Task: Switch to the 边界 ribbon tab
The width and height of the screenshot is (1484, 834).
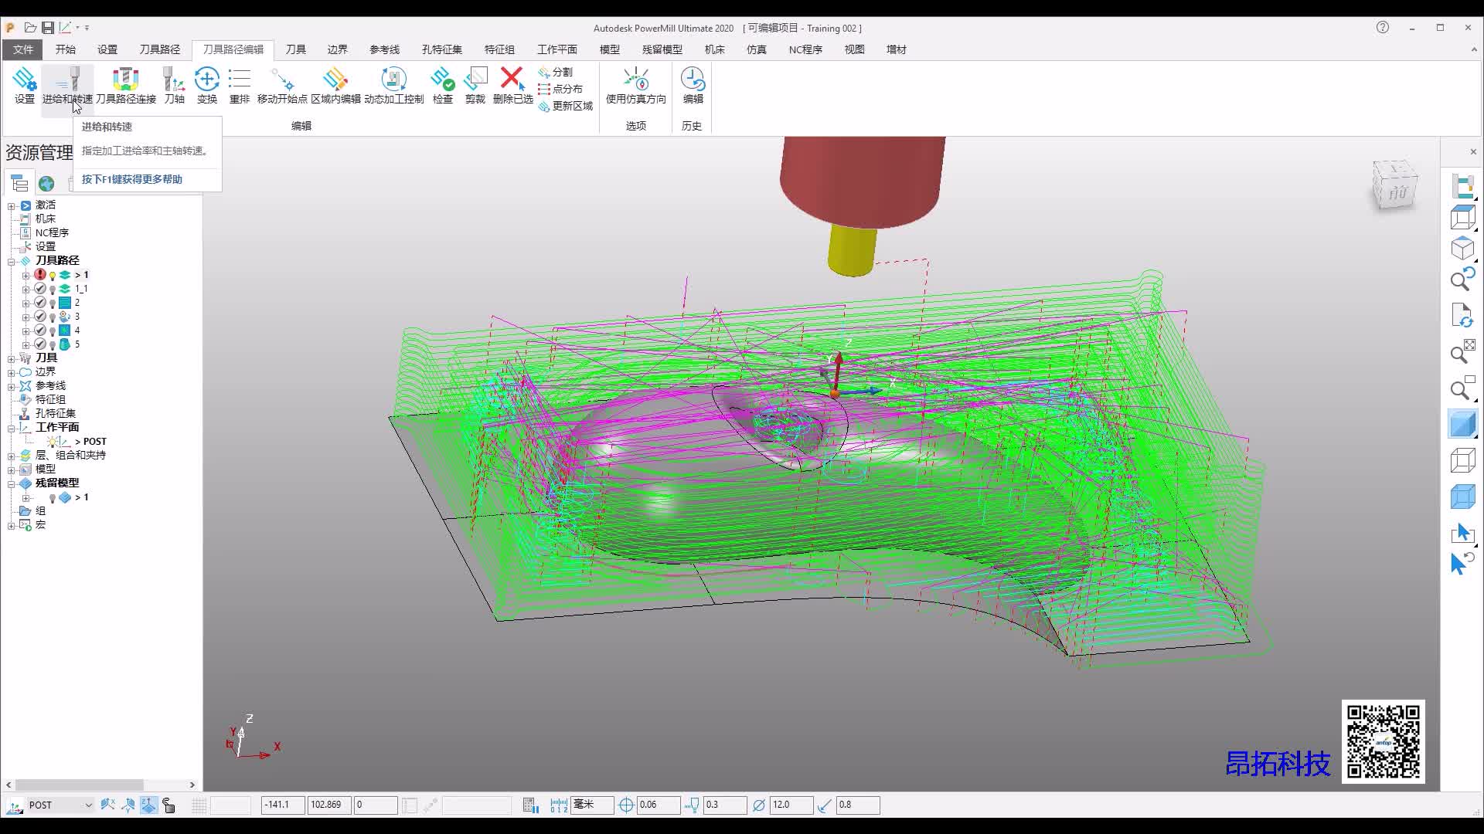Action: tap(337, 49)
